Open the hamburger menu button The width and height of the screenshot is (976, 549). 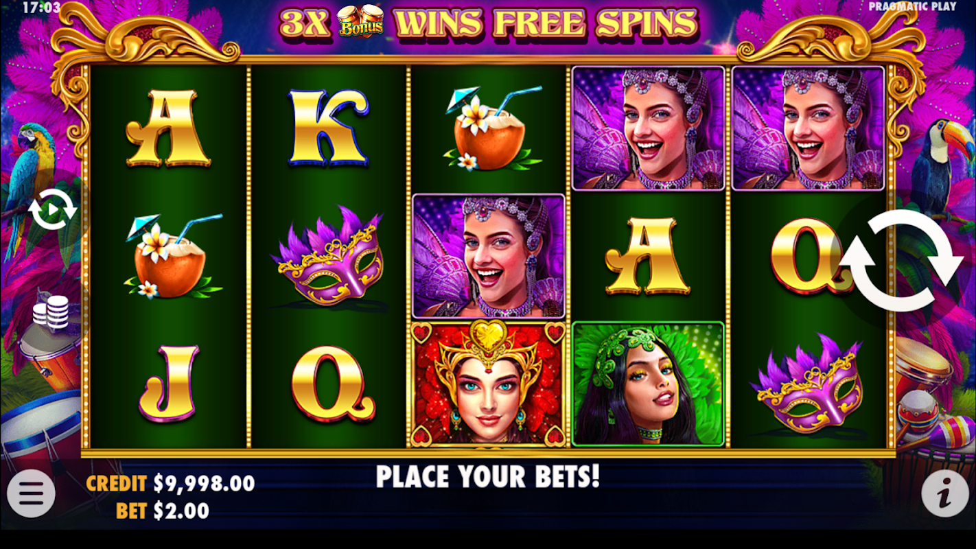31,493
